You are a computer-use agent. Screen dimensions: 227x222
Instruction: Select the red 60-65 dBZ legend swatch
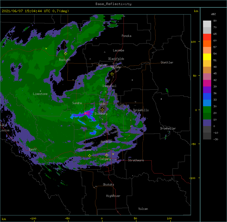point(207,37)
